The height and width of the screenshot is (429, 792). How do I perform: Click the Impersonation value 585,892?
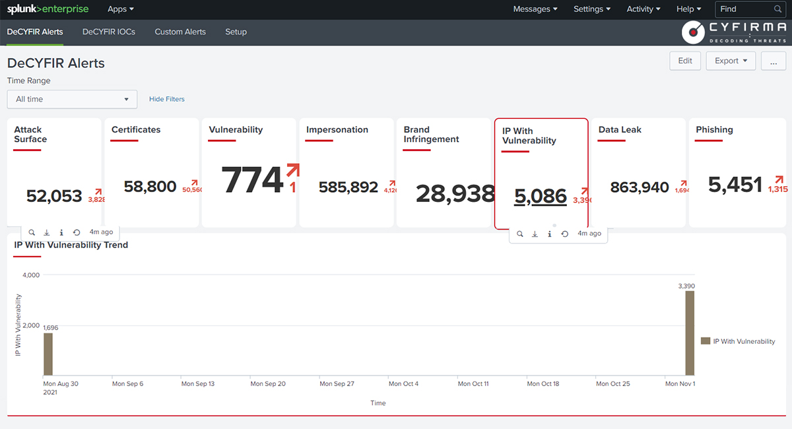pyautogui.click(x=348, y=187)
